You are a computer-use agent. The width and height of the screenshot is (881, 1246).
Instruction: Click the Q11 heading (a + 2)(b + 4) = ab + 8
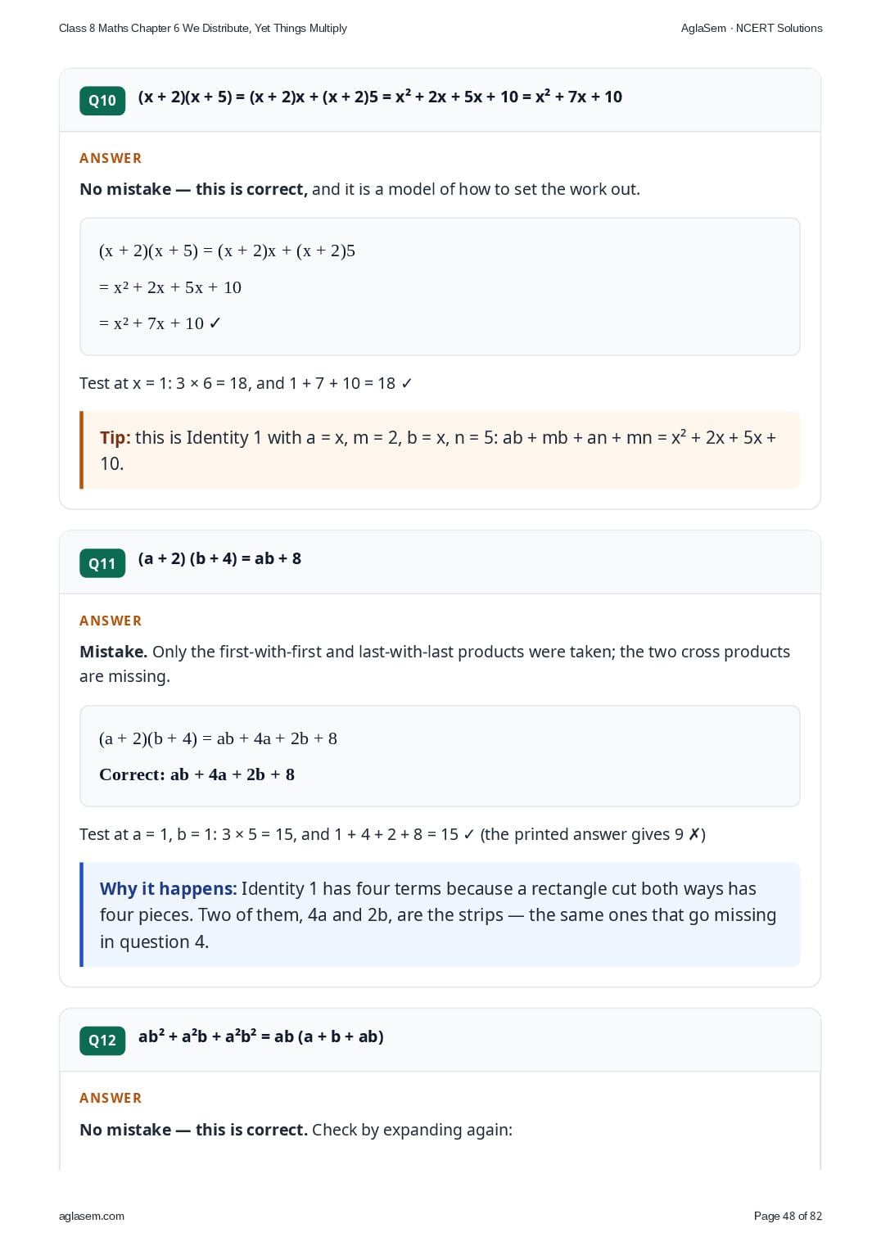219,558
